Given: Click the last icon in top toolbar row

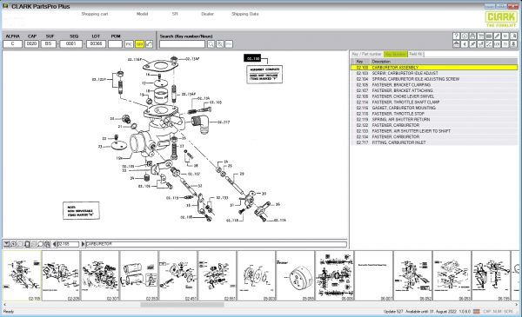Looking at the screenshot, I should tap(513, 36).
